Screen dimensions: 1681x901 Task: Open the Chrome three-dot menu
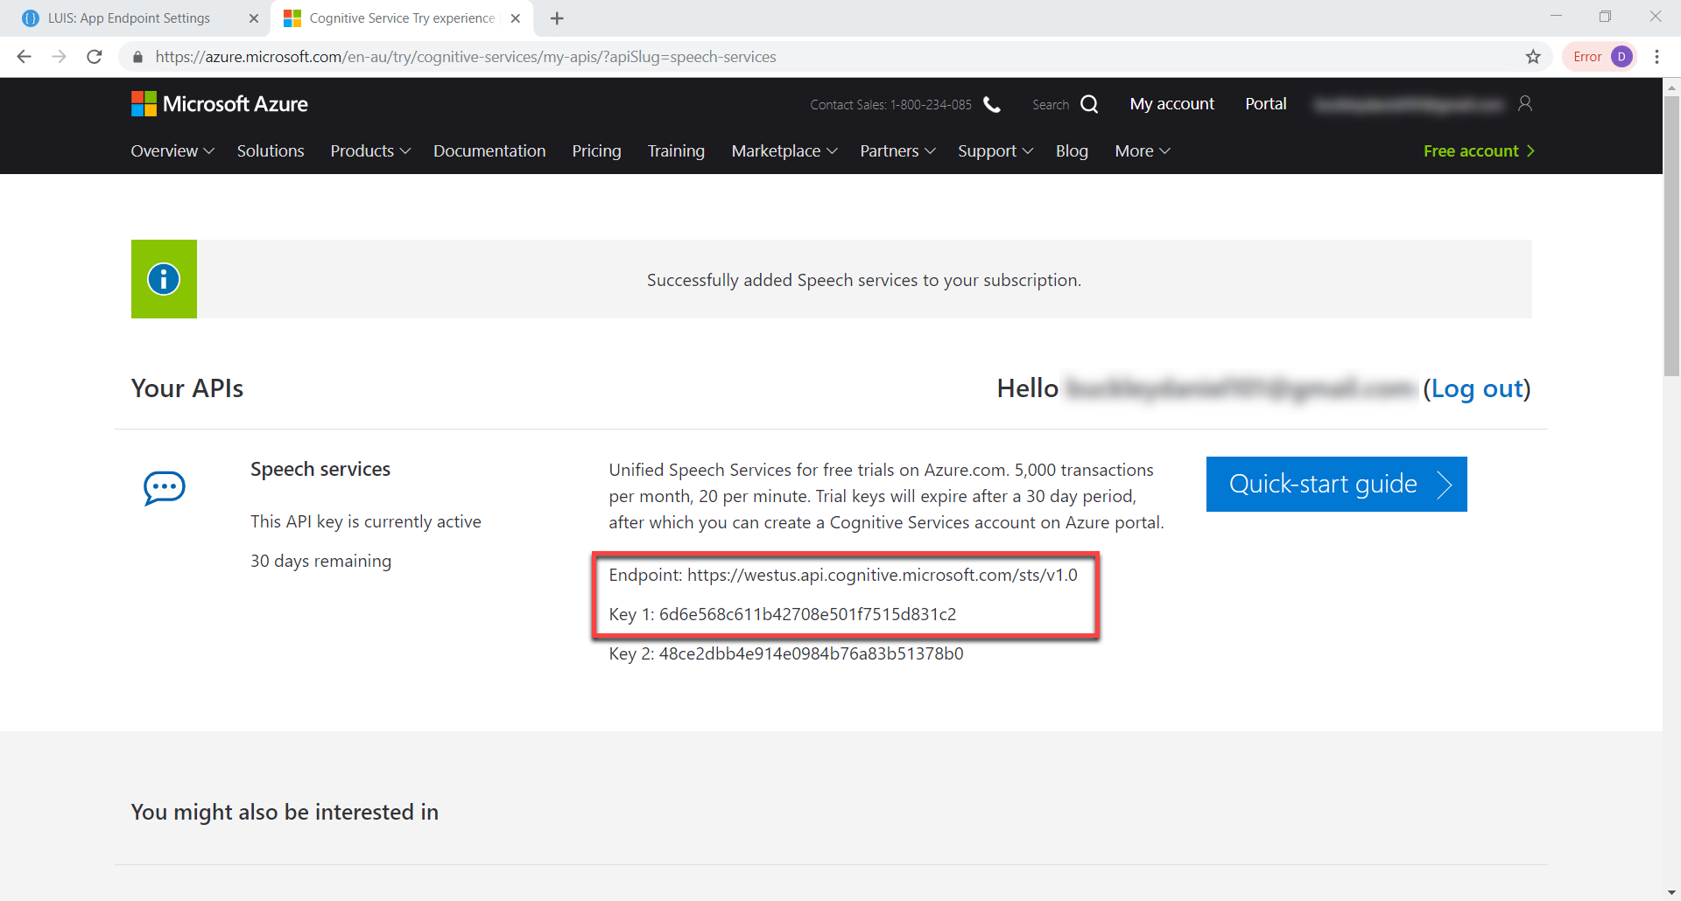1656,57
